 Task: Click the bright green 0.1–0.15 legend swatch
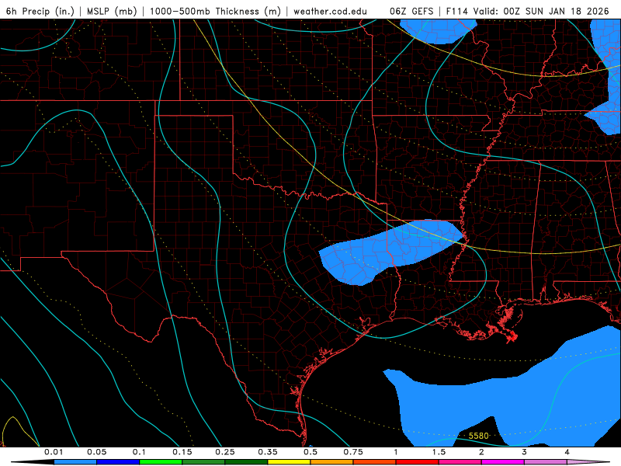tap(161, 462)
